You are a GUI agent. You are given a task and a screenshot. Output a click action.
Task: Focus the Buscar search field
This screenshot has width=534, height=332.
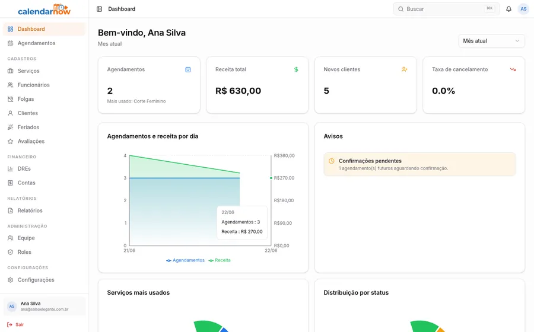pos(446,9)
